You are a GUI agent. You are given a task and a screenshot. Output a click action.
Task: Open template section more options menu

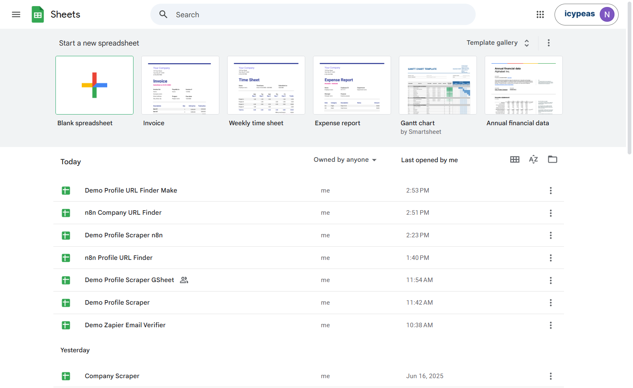tap(548, 43)
